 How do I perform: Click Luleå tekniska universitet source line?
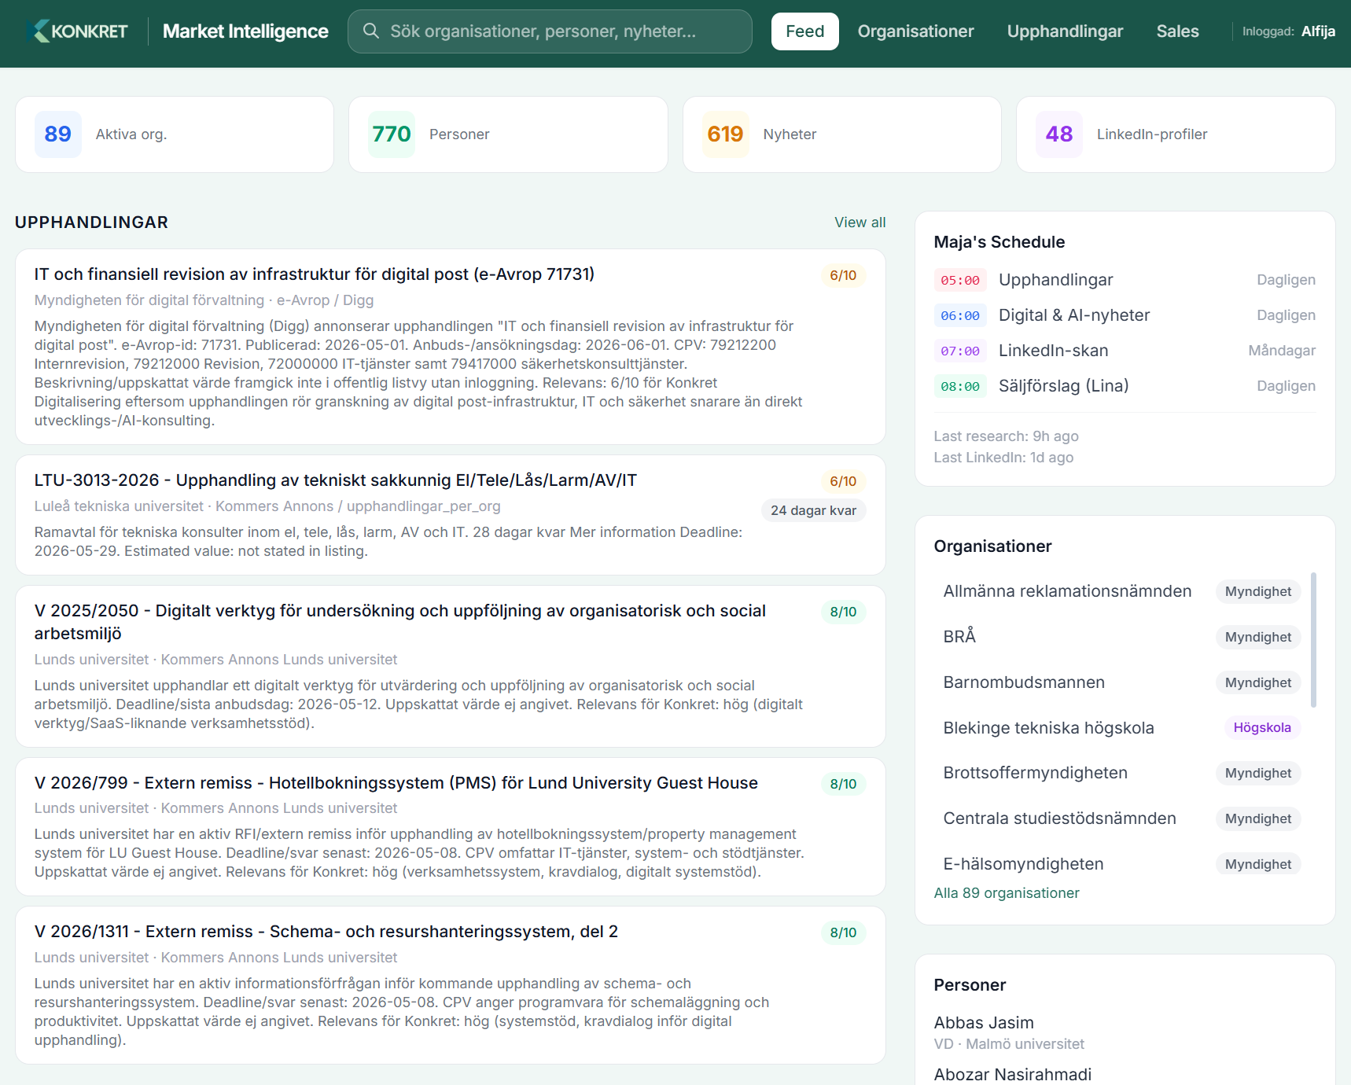pyautogui.click(x=267, y=506)
